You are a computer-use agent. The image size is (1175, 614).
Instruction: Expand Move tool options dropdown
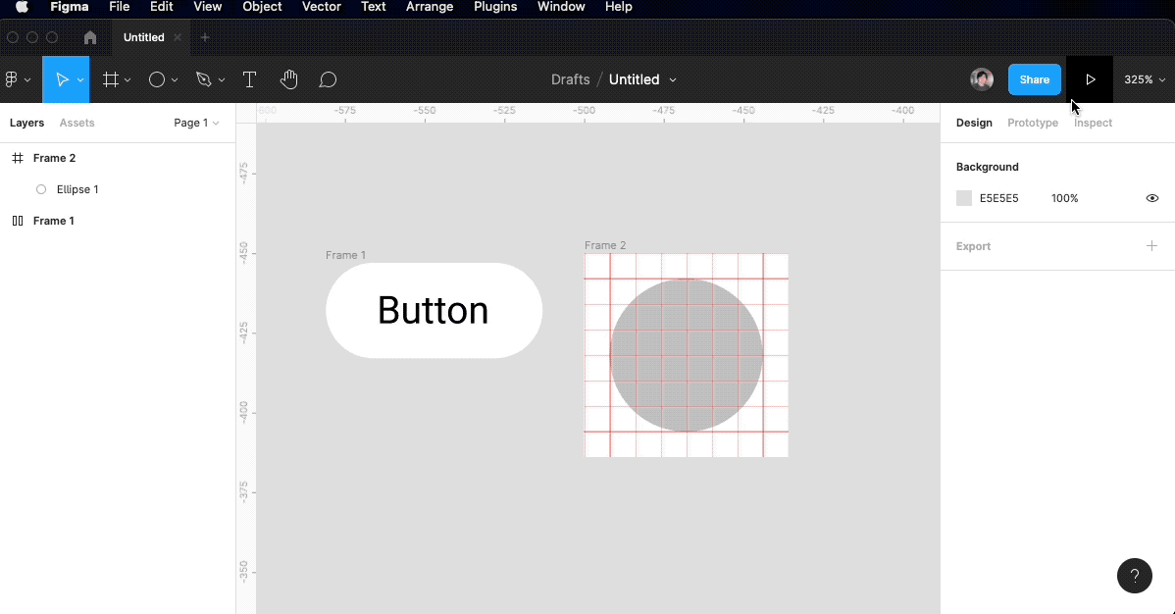80,80
